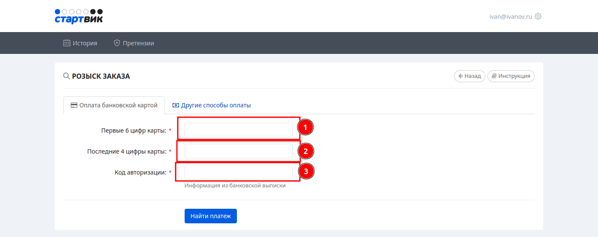Switch to the Другие способы оплаты tab
The image size is (598, 237).
pyautogui.click(x=215, y=105)
